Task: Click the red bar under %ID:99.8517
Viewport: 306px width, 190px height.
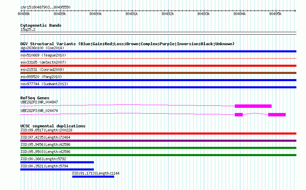Action: tap(158, 134)
